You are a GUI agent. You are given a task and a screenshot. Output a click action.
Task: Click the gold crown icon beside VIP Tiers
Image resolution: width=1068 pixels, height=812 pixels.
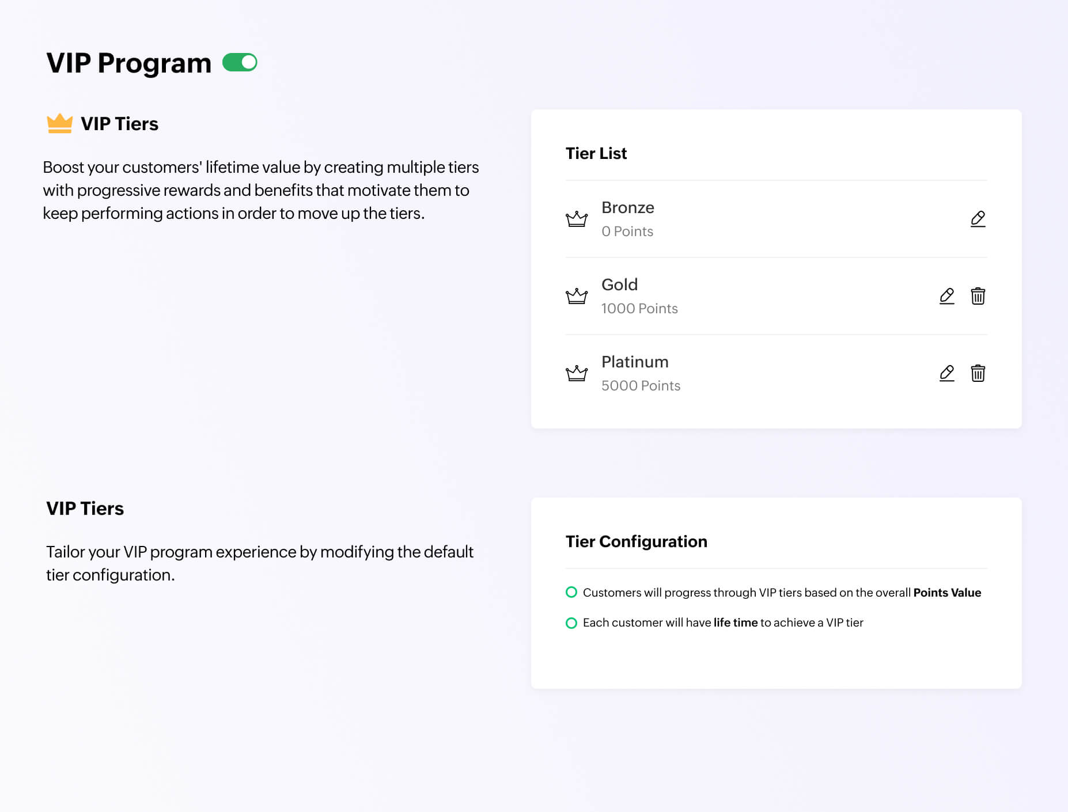(59, 124)
